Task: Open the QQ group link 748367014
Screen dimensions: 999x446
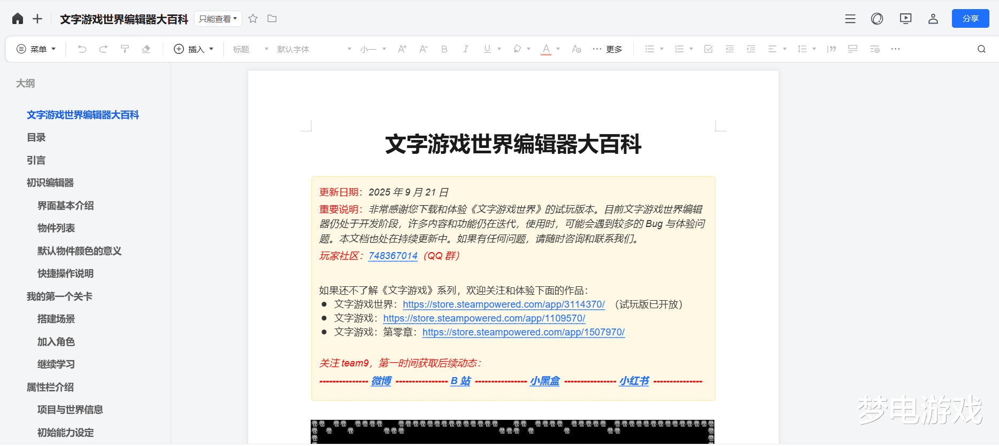Action: [393, 256]
